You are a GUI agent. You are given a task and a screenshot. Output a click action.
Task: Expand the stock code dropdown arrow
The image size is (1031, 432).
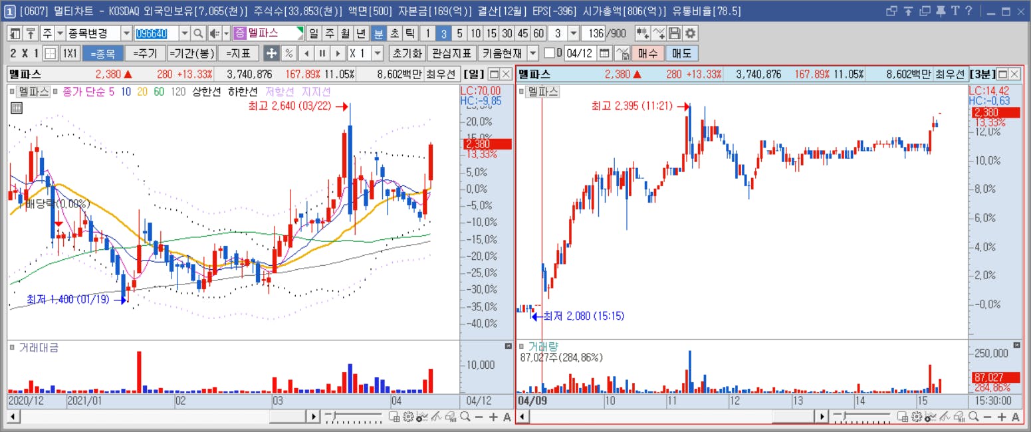click(183, 34)
